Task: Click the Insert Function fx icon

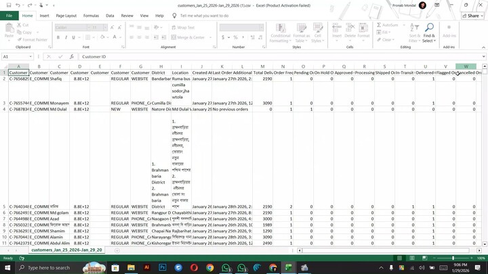Action: (72, 57)
